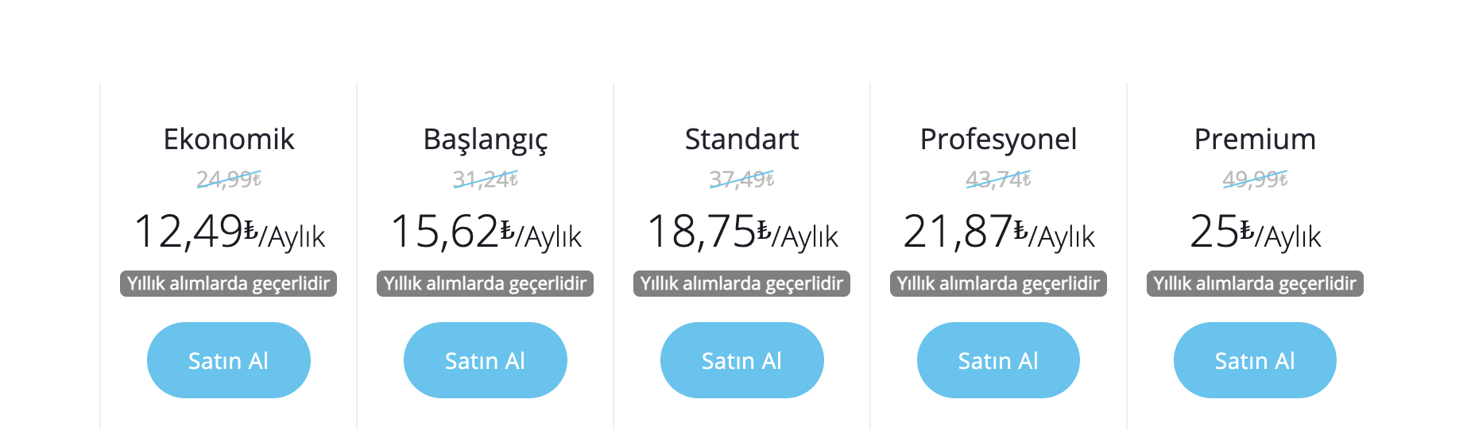Click Satın Al under Ekonomik plan
The width and height of the screenshot is (1467, 430).
[x=229, y=360]
